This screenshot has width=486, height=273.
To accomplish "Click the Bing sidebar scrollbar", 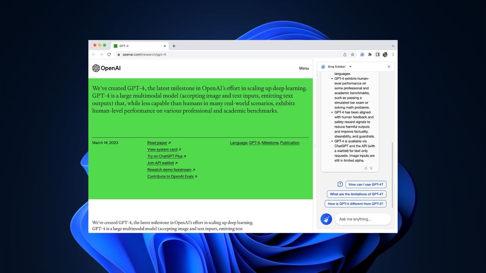I will click(392, 175).
